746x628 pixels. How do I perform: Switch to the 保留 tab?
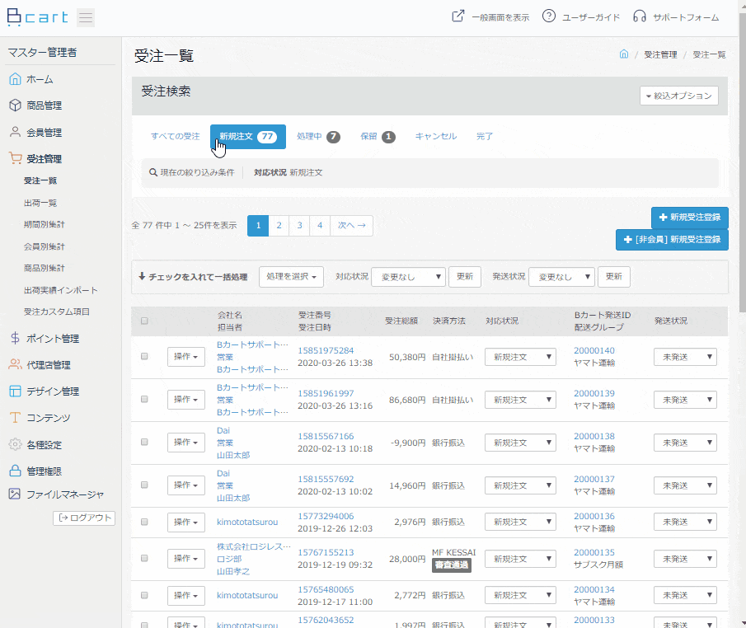click(378, 137)
